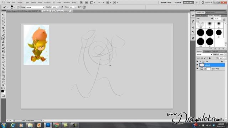Viewport: 228px width, 128px height.
Task: Open the File menu
Action: (9, 2)
